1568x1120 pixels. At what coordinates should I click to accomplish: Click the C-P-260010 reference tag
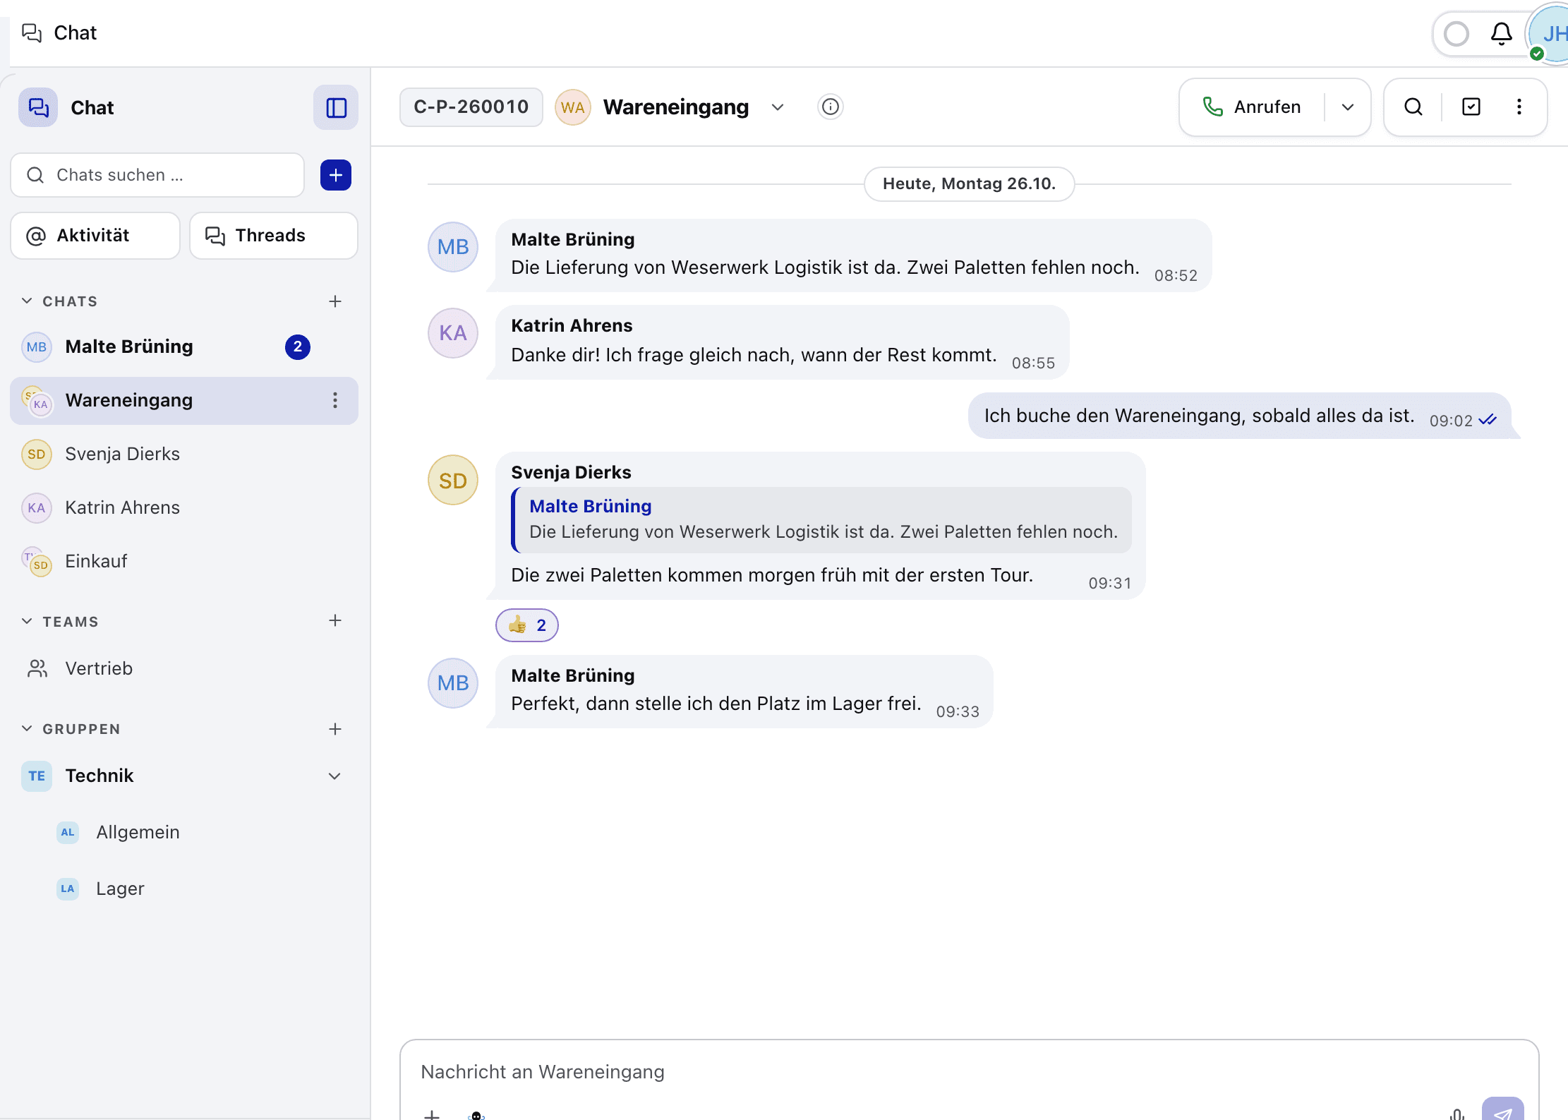point(471,107)
